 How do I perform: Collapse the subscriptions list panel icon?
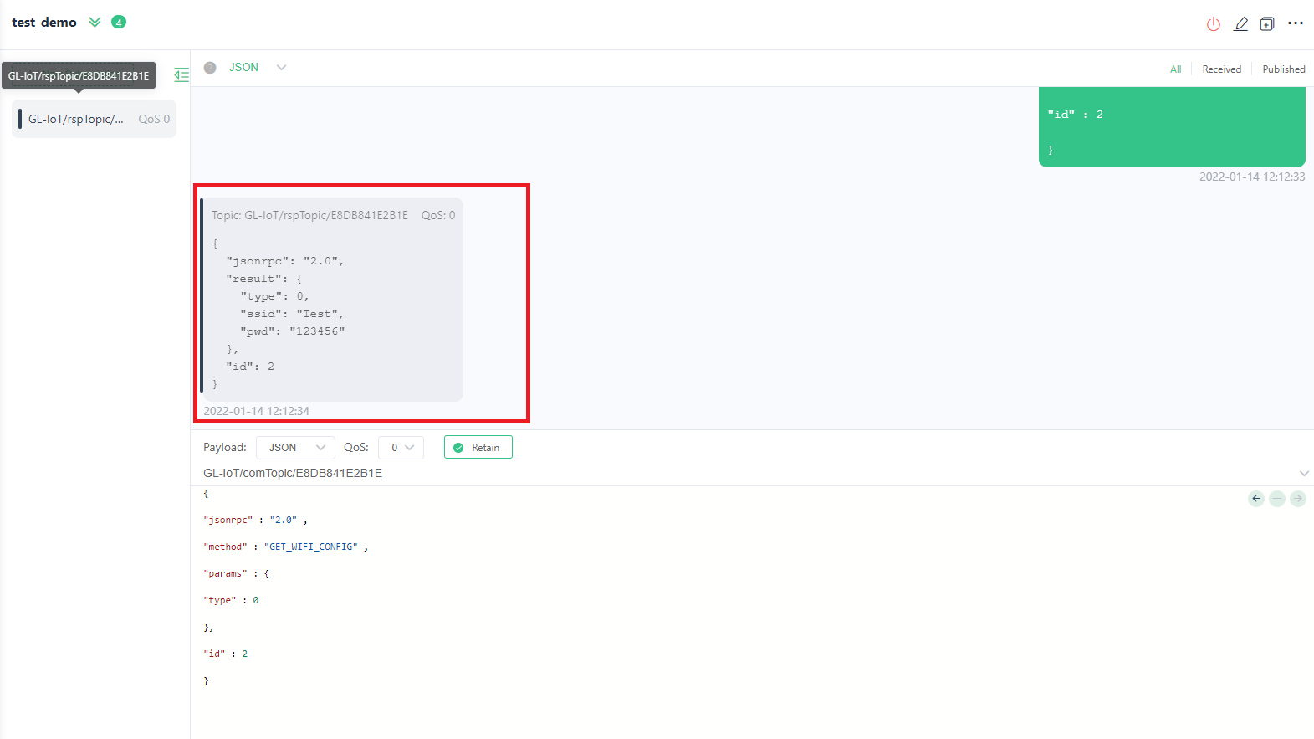(x=182, y=75)
